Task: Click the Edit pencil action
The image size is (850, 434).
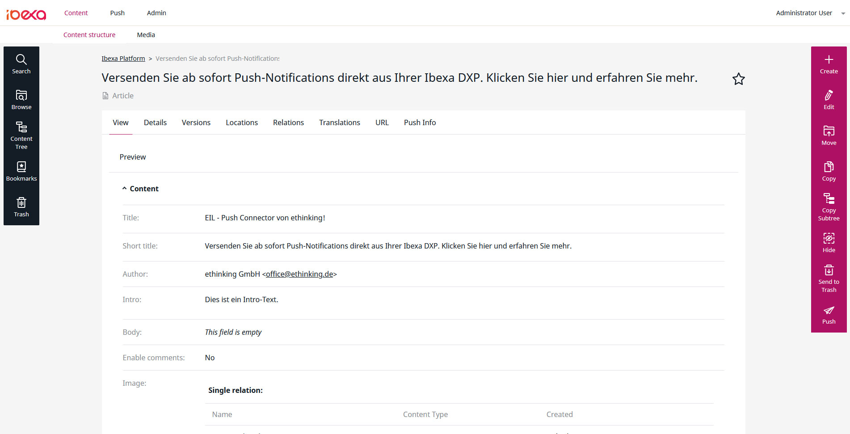Action: [829, 100]
